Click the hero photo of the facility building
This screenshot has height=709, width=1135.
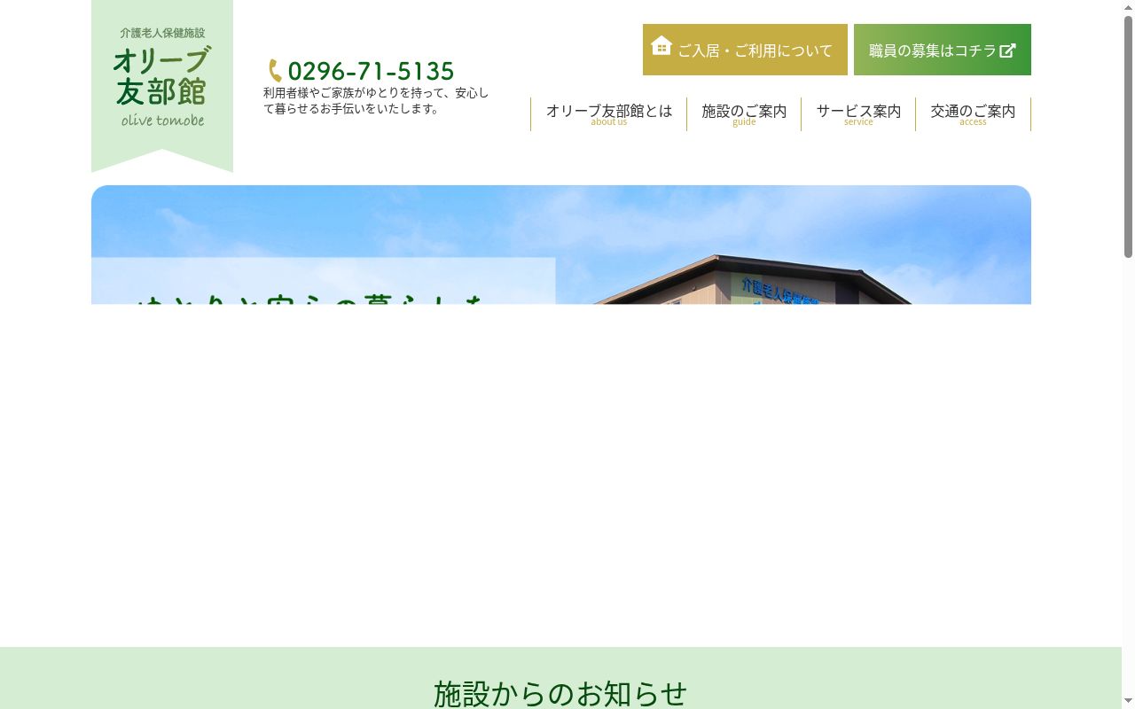[561, 245]
